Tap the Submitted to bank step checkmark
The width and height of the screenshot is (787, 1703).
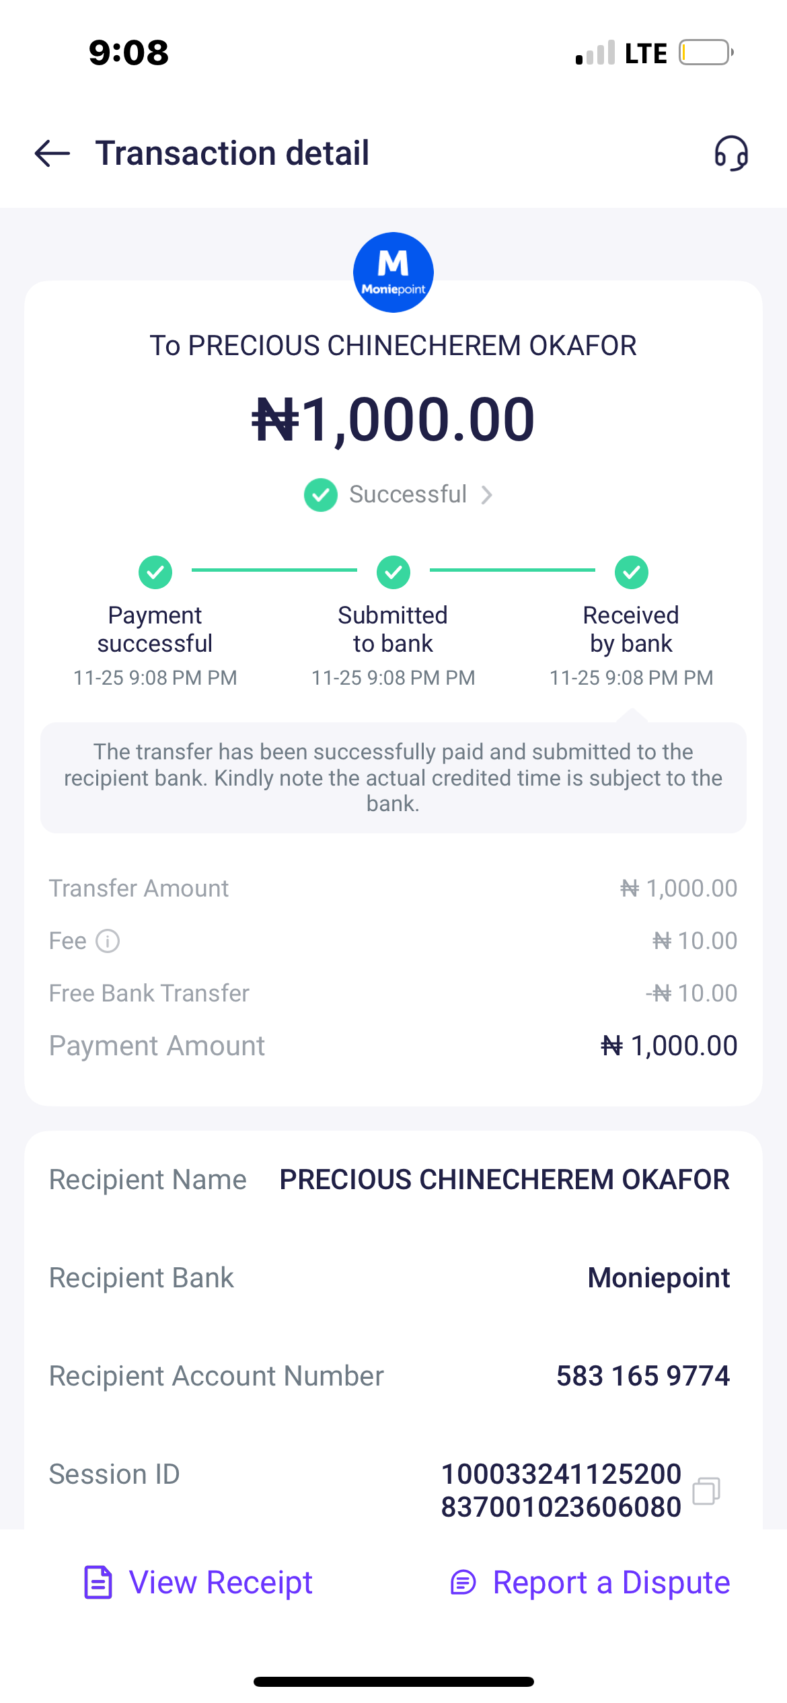[x=394, y=572]
